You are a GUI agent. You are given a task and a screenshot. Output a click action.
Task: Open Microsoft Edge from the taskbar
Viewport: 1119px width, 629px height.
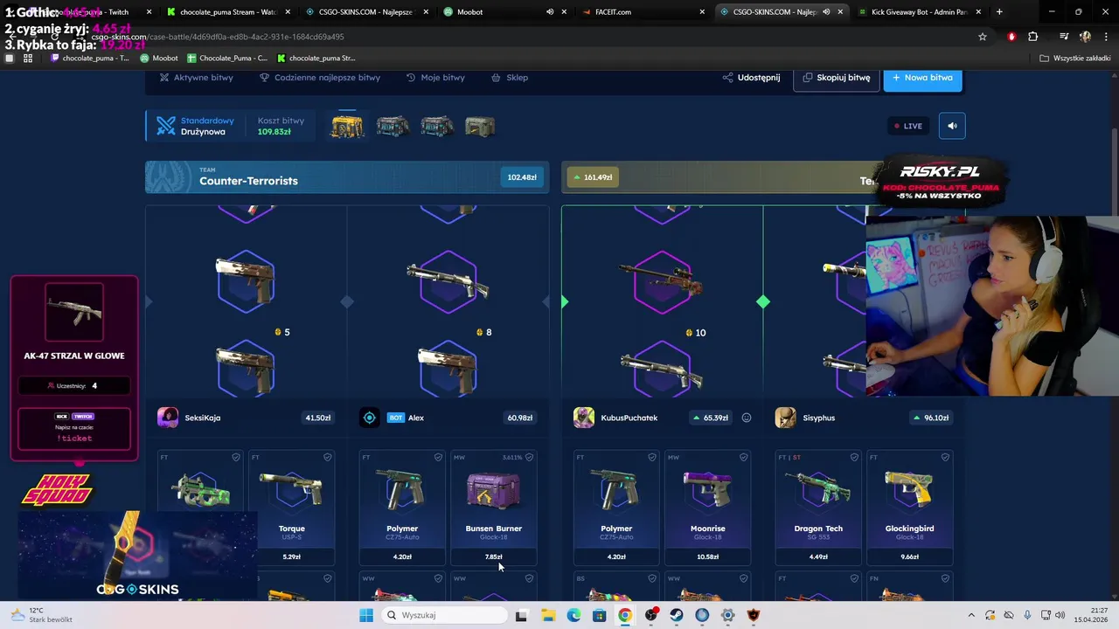pyautogui.click(x=573, y=615)
